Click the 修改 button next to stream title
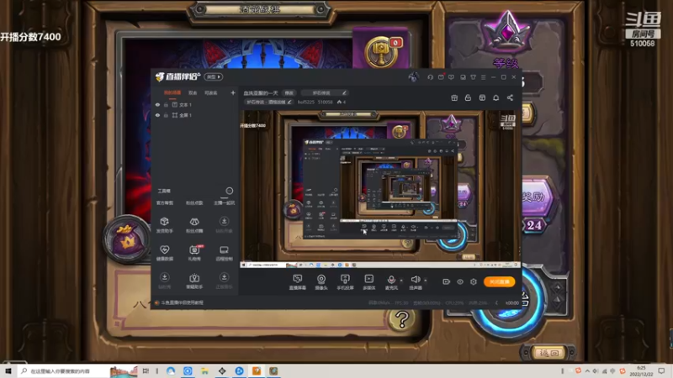673x378 pixels. click(289, 92)
